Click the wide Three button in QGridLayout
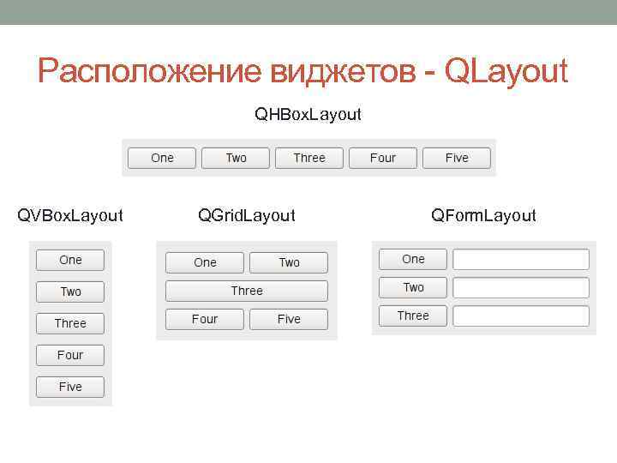The image size is (617, 463). [x=247, y=291]
